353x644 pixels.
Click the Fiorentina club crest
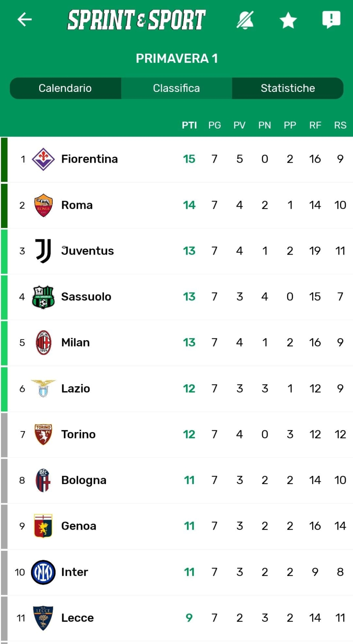(43, 159)
